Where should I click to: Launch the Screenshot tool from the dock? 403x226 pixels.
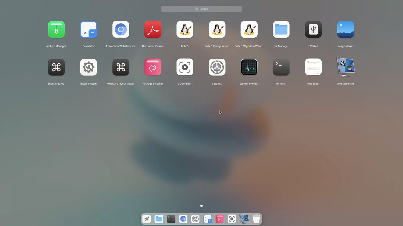point(232,219)
